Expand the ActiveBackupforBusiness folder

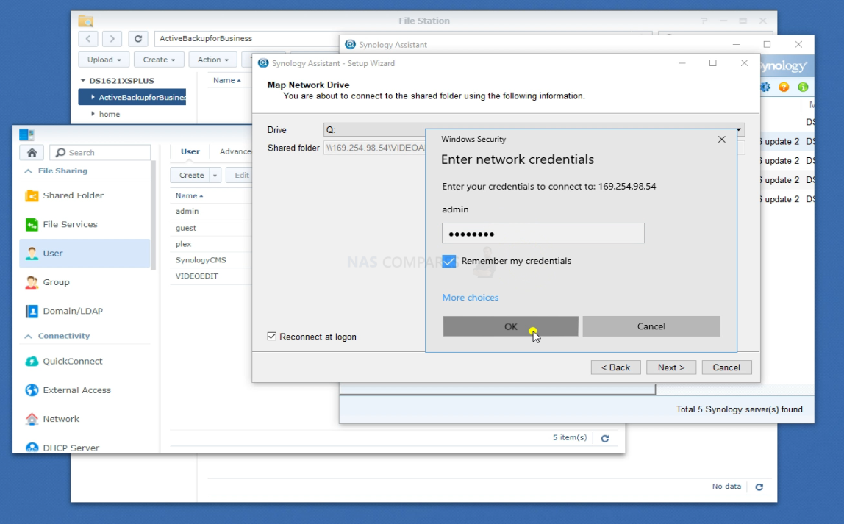click(x=93, y=97)
